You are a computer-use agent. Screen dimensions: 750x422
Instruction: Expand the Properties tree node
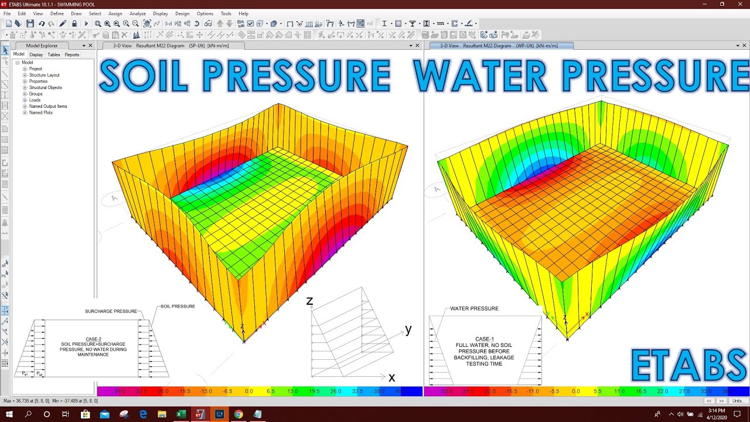coord(25,81)
